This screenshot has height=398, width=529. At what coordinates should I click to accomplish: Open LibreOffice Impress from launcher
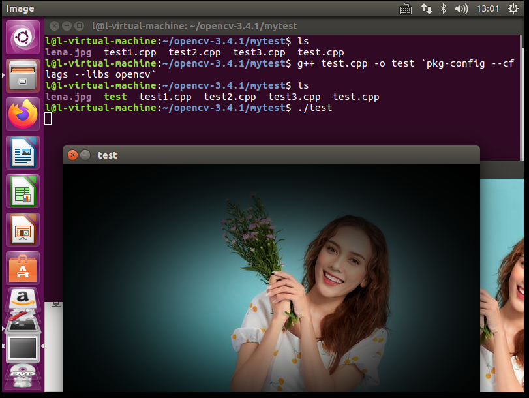(23, 230)
